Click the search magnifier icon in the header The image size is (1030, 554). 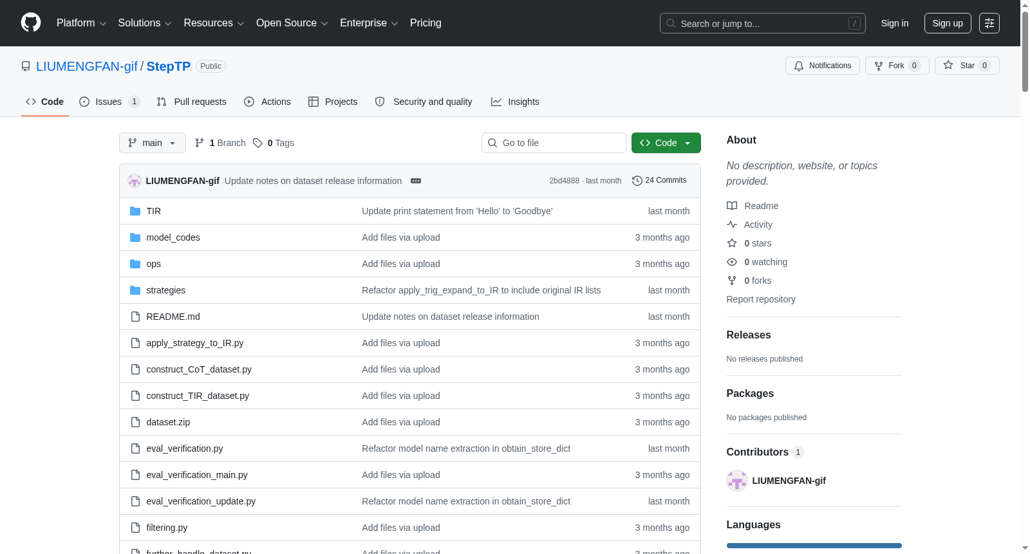[x=671, y=23]
